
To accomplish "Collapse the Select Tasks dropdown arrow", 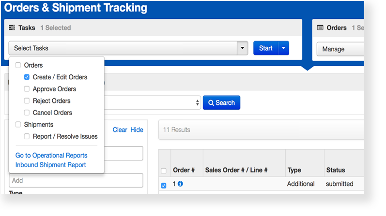I will 242,48.
